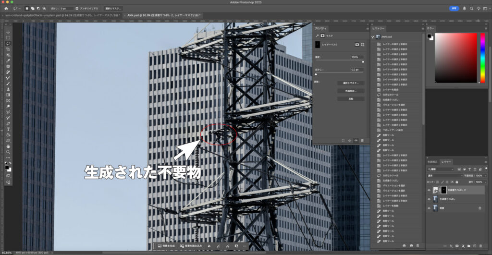Open the search icon at top right

471,9
